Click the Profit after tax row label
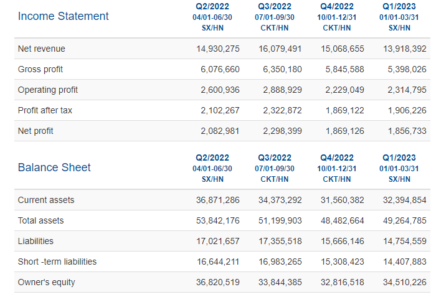The height and width of the screenshot is (297, 436). 45,110
